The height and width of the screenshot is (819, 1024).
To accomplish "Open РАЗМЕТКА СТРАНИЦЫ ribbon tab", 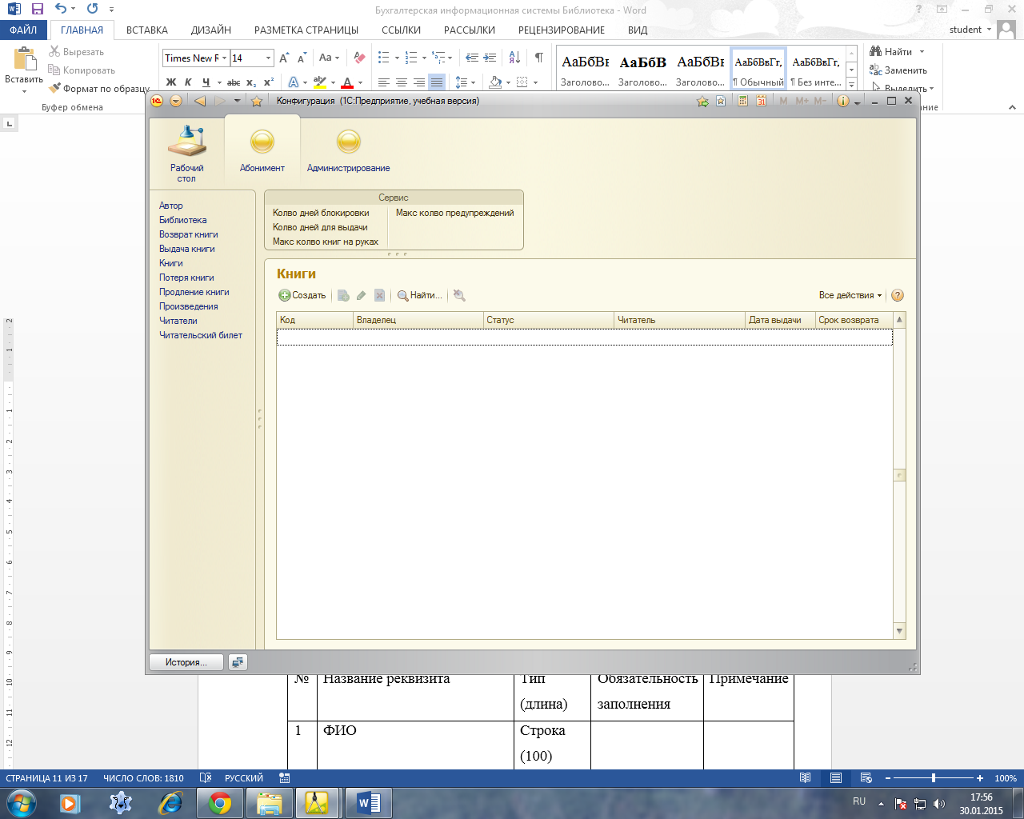I will coord(306,30).
